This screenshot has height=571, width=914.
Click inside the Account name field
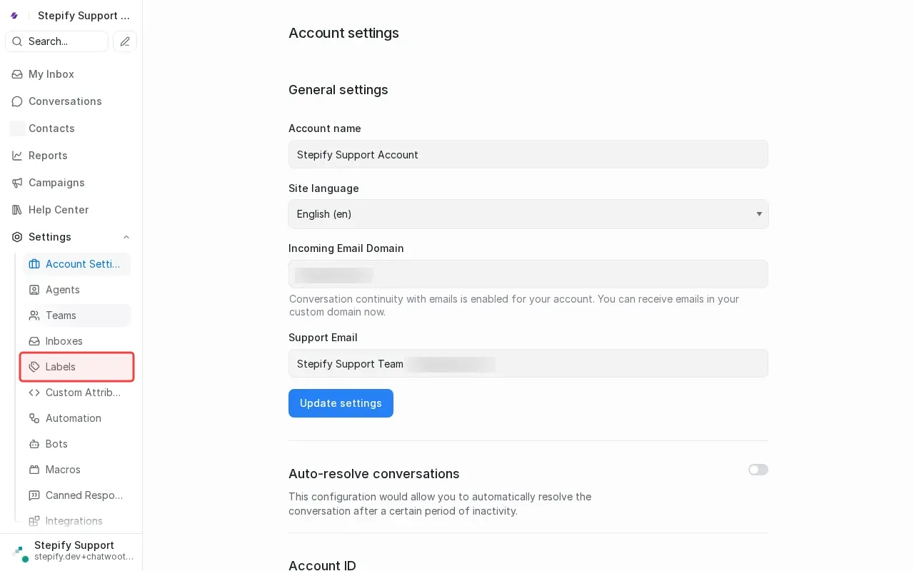point(528,154)
